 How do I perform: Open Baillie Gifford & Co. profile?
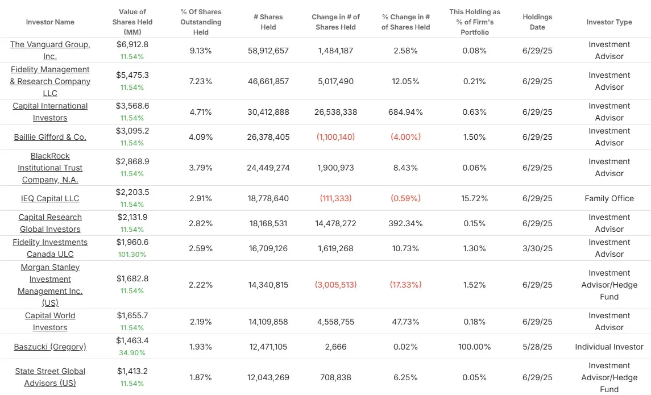click(x=50, y=137)
